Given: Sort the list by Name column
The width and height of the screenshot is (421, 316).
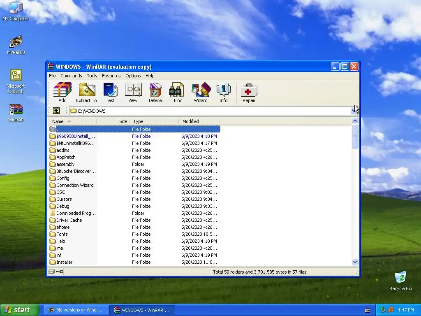Looking at the screenshot, I should (x=72, y=121).
